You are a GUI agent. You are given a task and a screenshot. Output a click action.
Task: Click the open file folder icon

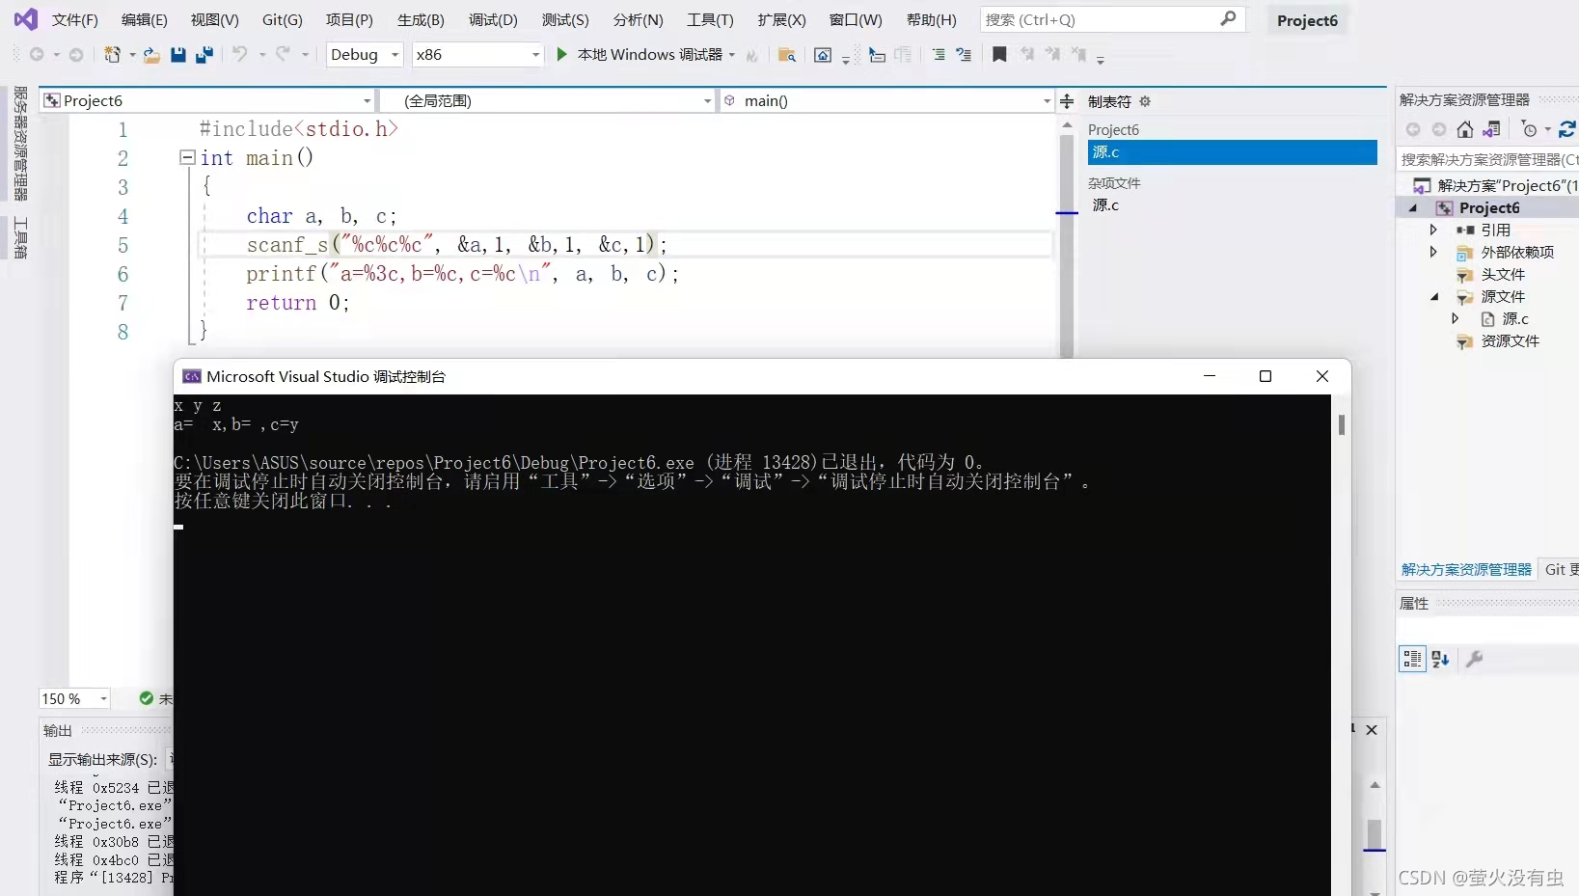click(x=151, y=55)
